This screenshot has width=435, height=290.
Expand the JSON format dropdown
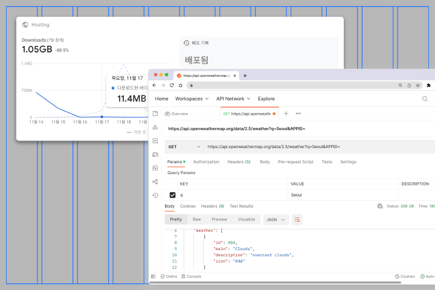click(275, 220)
